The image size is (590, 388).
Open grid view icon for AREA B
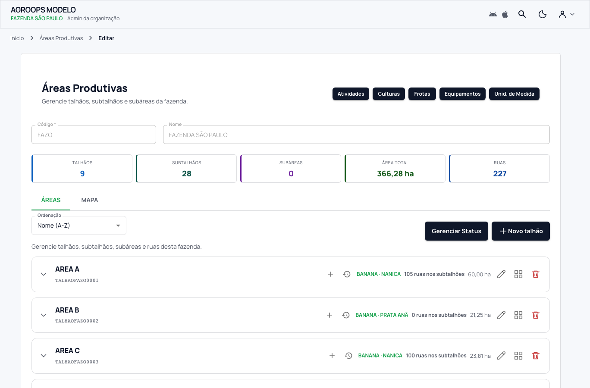(518, 315)
